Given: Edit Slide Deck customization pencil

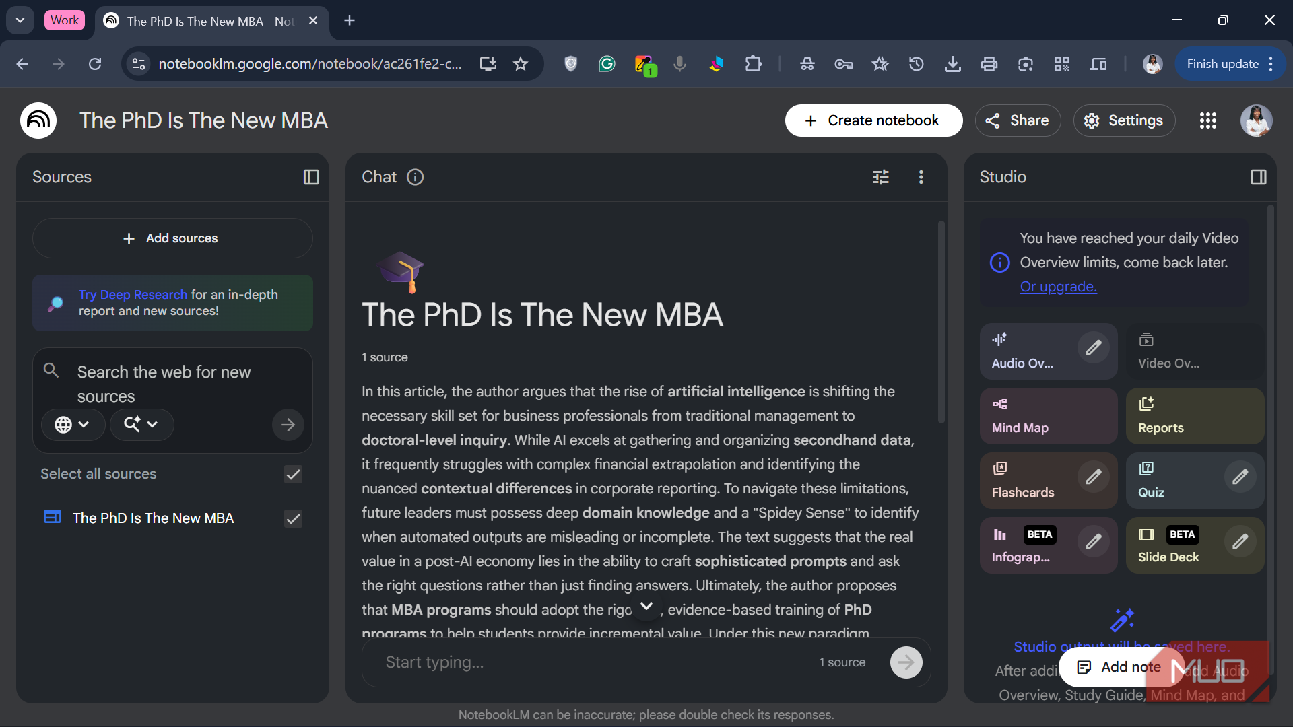Looking at the screenshot, I should 1240,541.
